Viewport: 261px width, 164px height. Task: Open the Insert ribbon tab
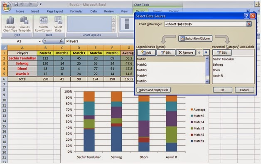click(35, 11)
